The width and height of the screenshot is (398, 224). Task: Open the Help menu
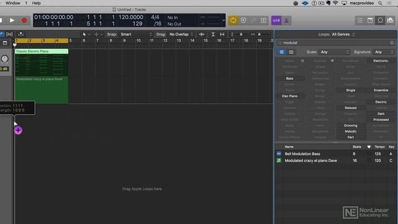click(x=36, y=3)
